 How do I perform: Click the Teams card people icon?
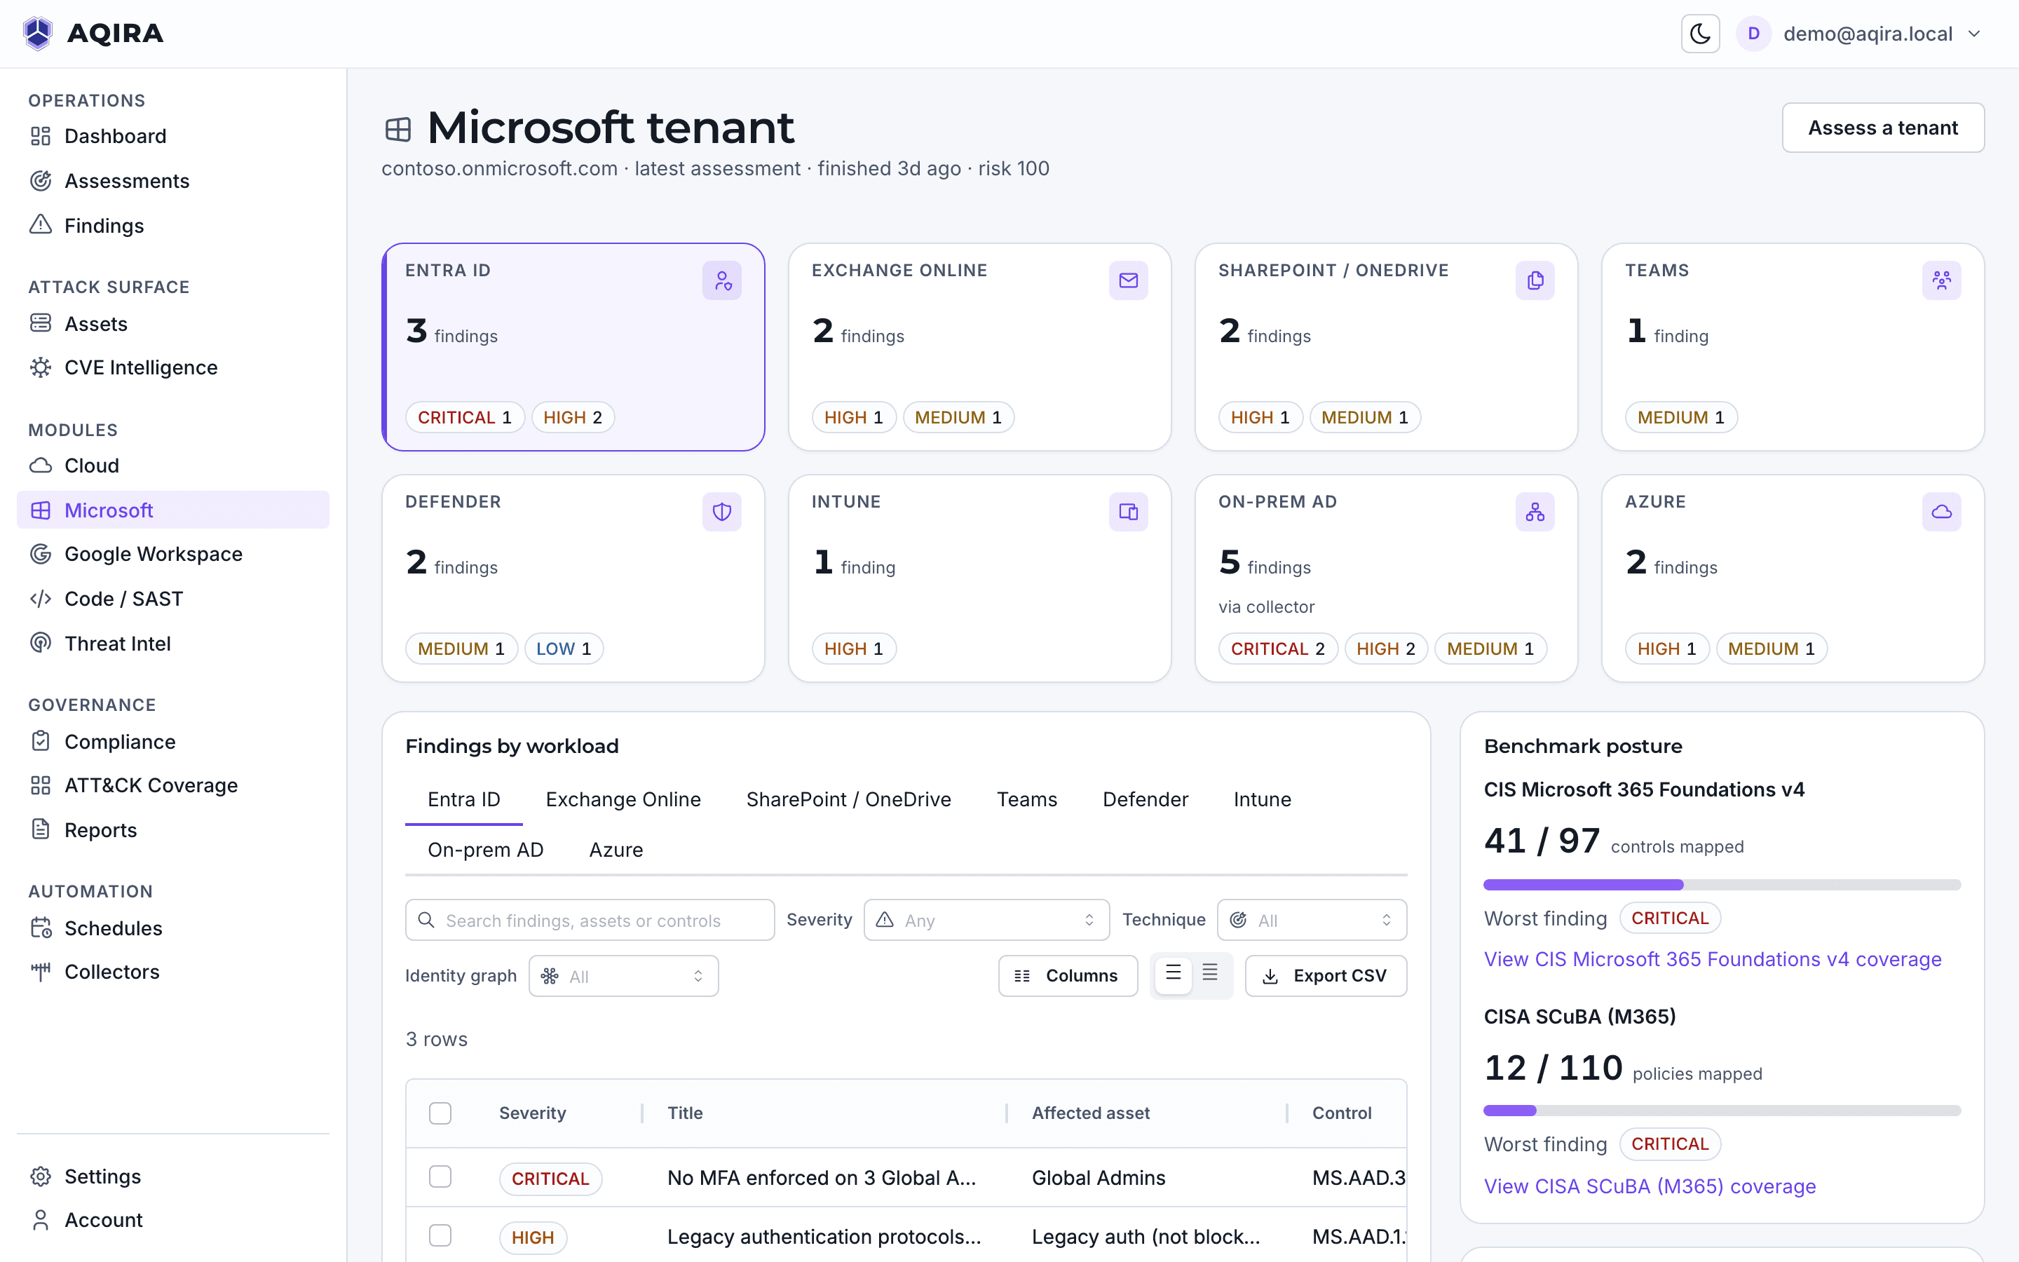pos(1941,280)
